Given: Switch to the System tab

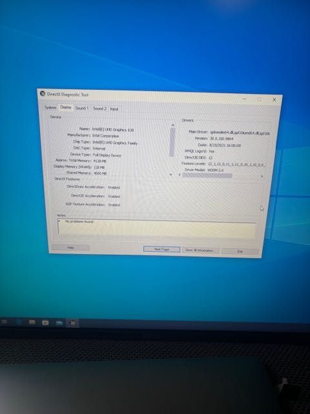Looking at the screenshot, I should [x=50, y=107].
